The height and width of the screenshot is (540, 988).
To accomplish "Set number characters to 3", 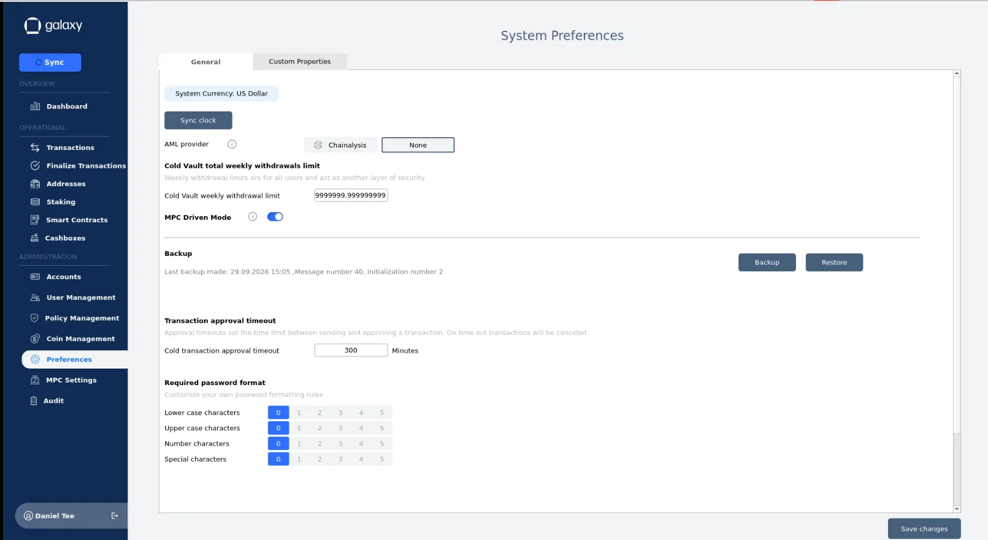I will [340, 444].
